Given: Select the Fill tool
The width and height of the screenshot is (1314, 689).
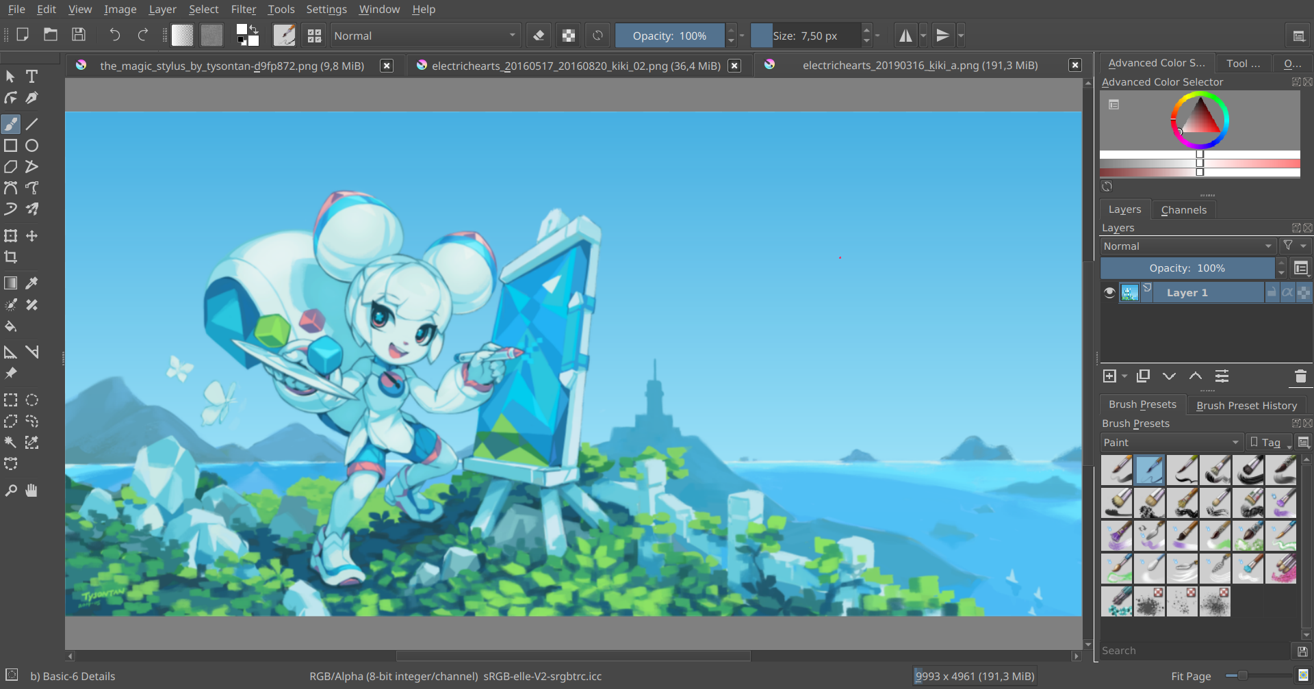Looking at the screenshot, I should point(10,326).
